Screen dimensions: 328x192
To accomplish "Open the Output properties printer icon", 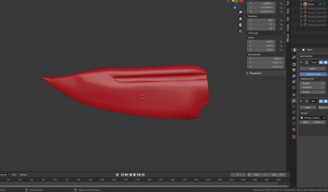I will tap(294, 70).
